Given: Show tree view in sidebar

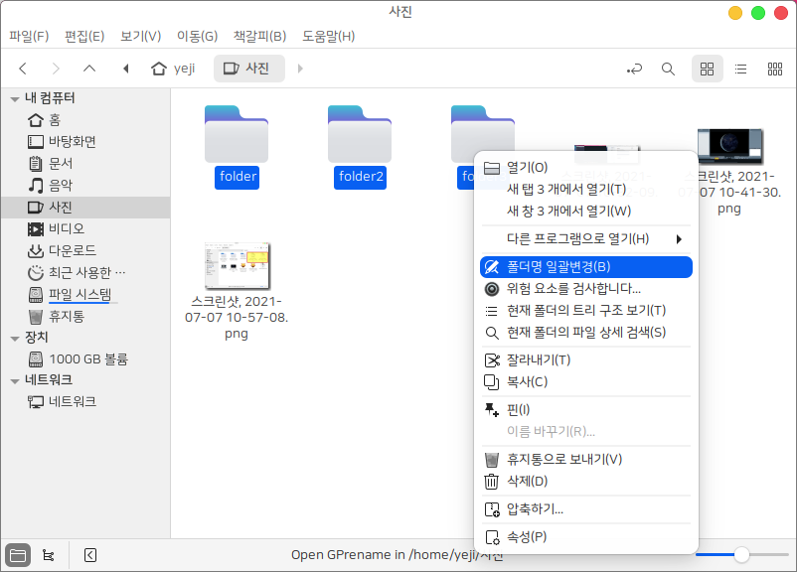Looking at the screenshot, I should tap(48, 555).
